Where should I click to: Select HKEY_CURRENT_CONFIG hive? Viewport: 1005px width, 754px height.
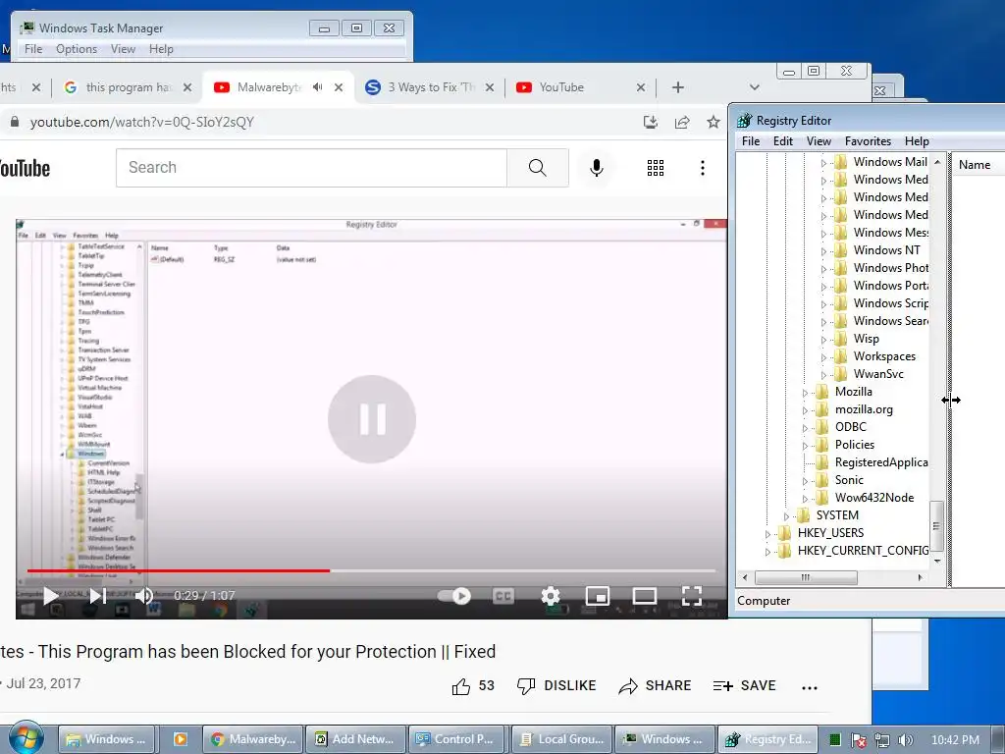tap(863, 551)
